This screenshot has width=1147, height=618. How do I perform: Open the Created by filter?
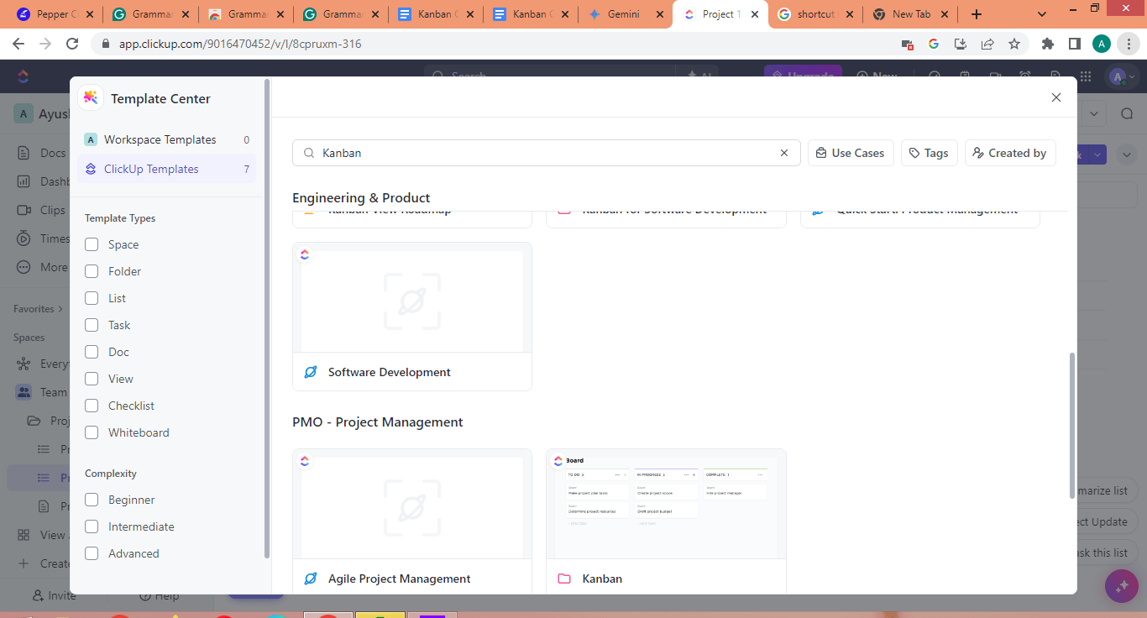(1009, 153)
